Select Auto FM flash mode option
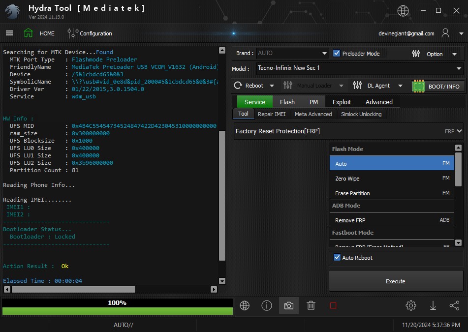 click(392, 163)
